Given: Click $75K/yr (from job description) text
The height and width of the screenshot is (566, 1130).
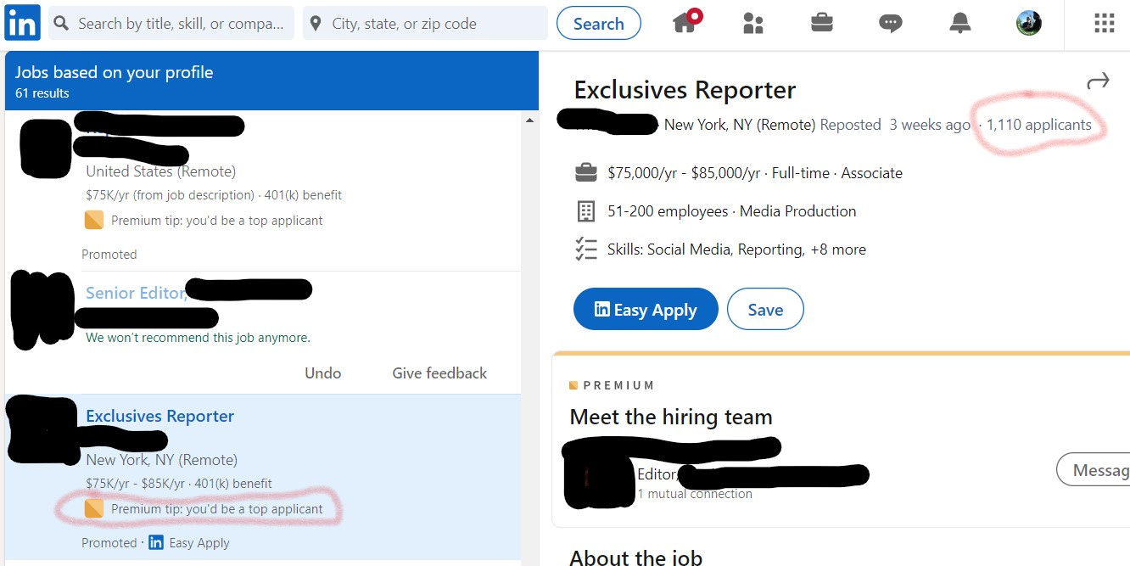Looking at the screenshot, I should 170,195.
